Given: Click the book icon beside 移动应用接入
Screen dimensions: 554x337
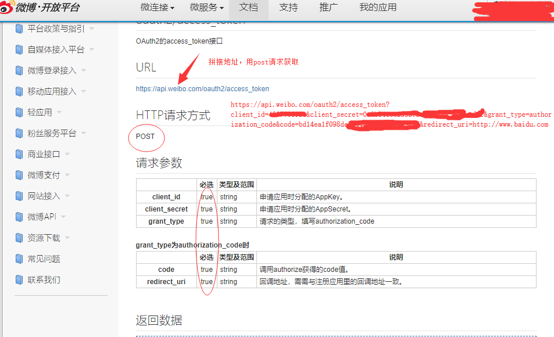Looking at the screenshot, I should 19,91.
